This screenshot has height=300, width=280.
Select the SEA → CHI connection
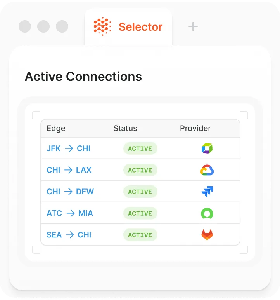(x=69, y=235)
